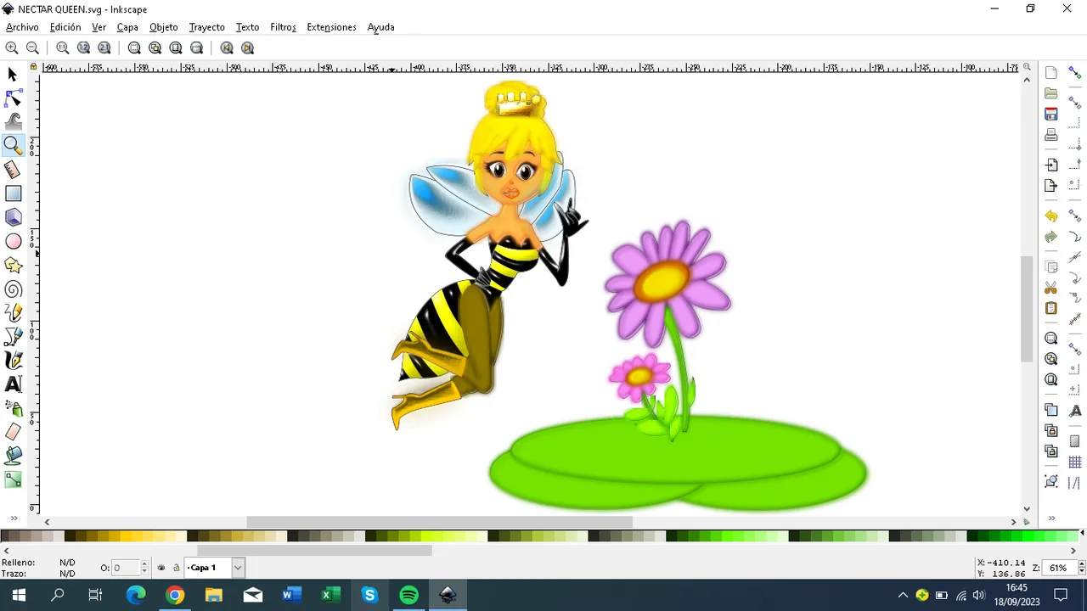Open the Objeto menu
1087x611 pixels.
pyautogui.click(x=164, y=27)
